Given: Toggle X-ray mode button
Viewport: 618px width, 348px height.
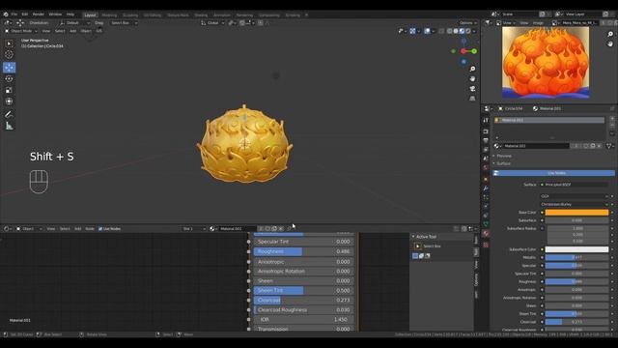Looking at the screenshot, I should tap(441, 31).
